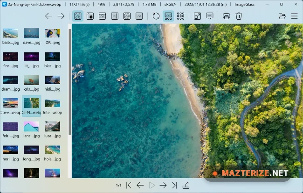Click the 11/27 file(s) counter
The height and width of the screenshot is (193, 303).
[x=79, y=4]
